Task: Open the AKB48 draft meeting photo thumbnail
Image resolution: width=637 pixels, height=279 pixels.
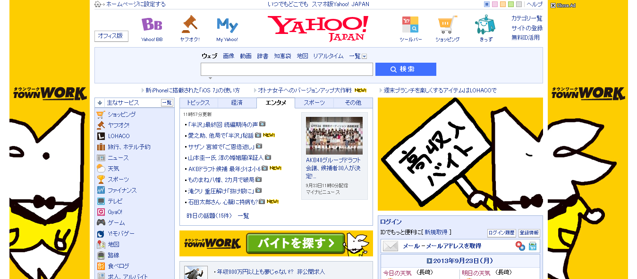Action: click(x=334, y=136)
